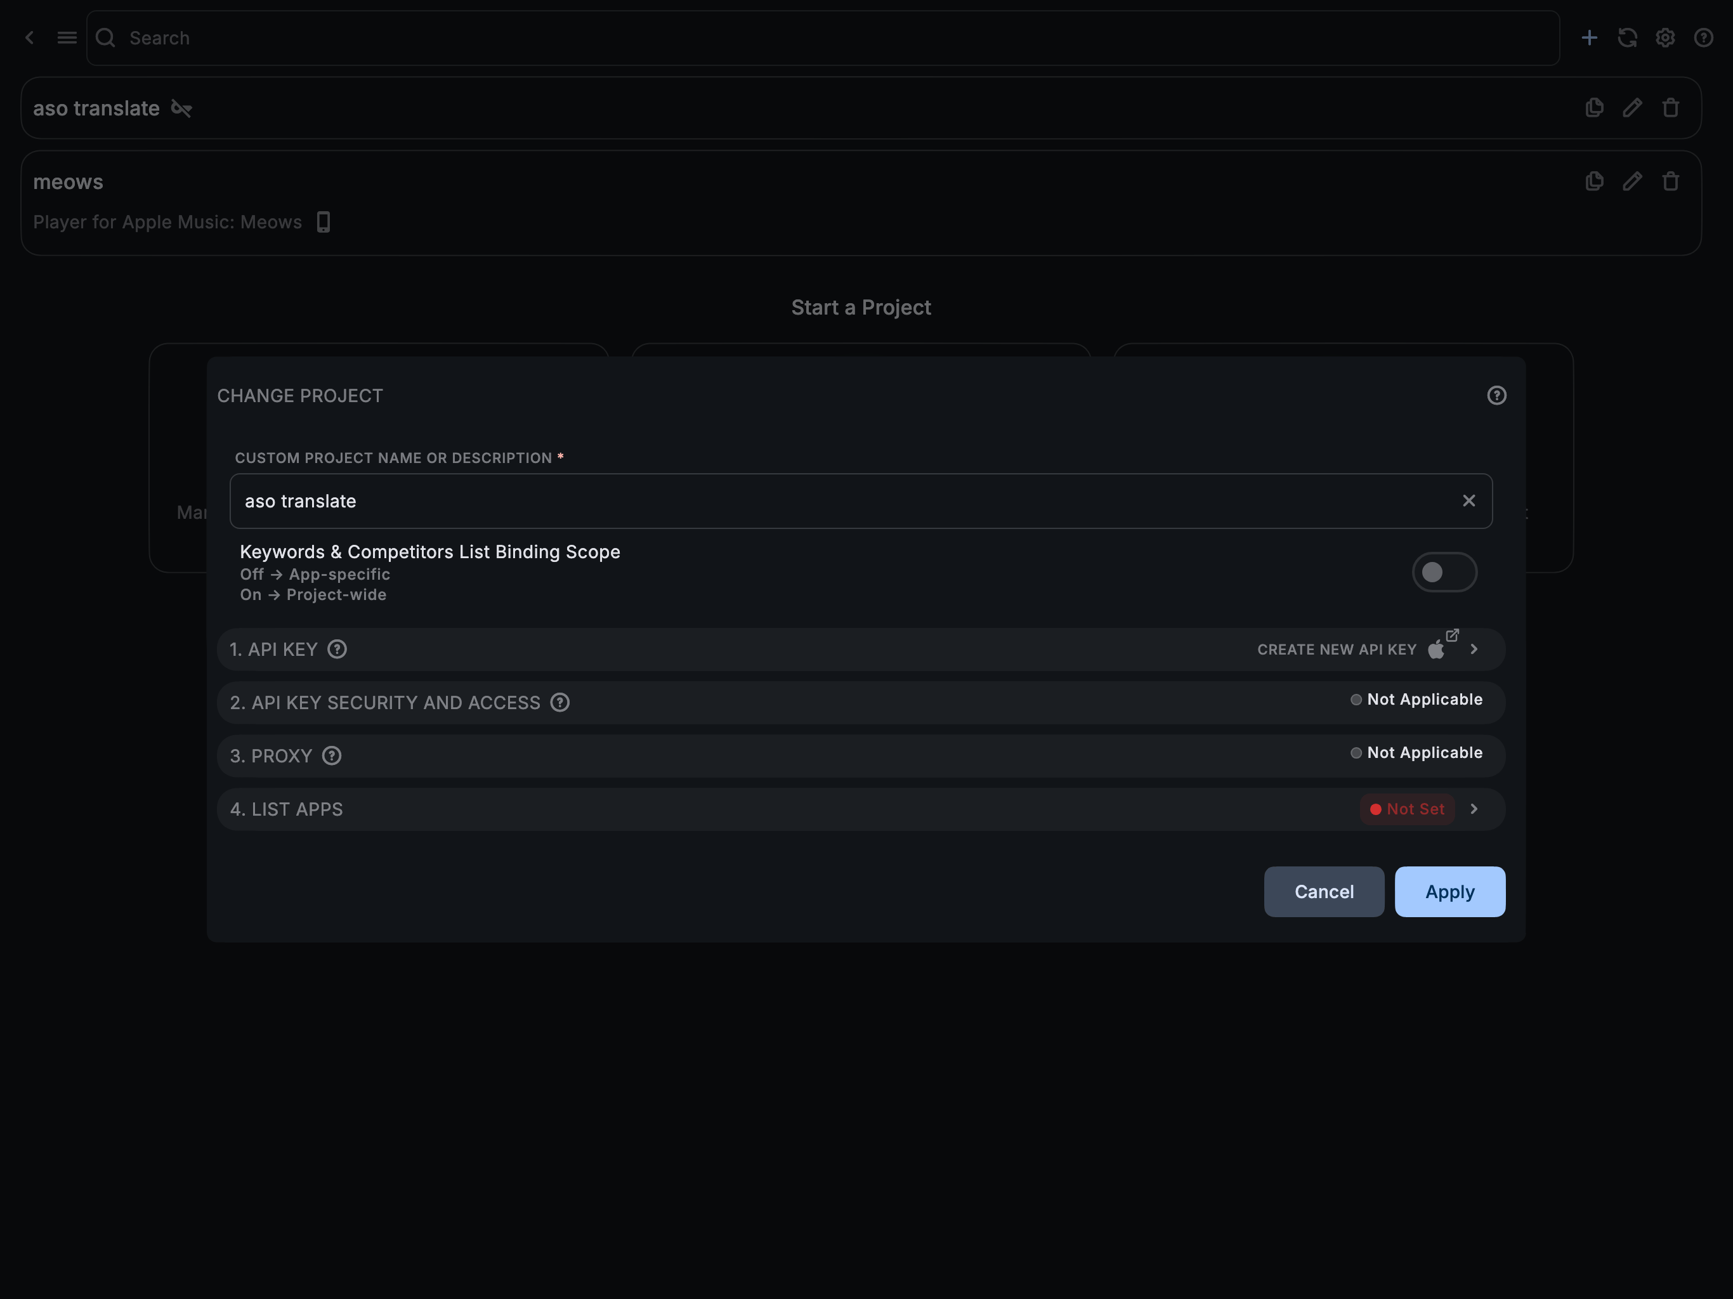The width and height of the screenshot is (1733, 1299).
Task: Click the PROXY help question icon
Action: point(331,756)
